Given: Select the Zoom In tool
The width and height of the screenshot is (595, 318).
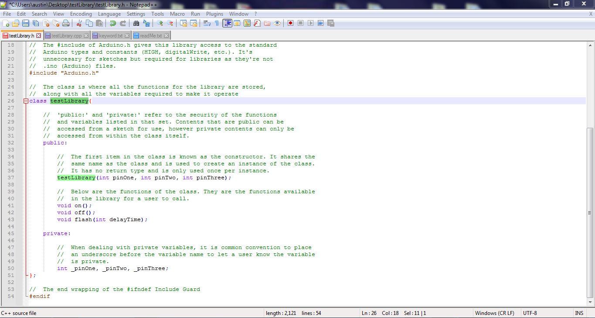Looking at the screenshot, I should point(160,23).
